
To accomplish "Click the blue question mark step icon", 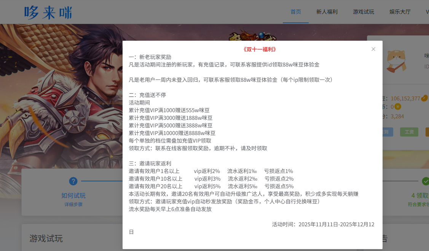I will tap(73, 181).
